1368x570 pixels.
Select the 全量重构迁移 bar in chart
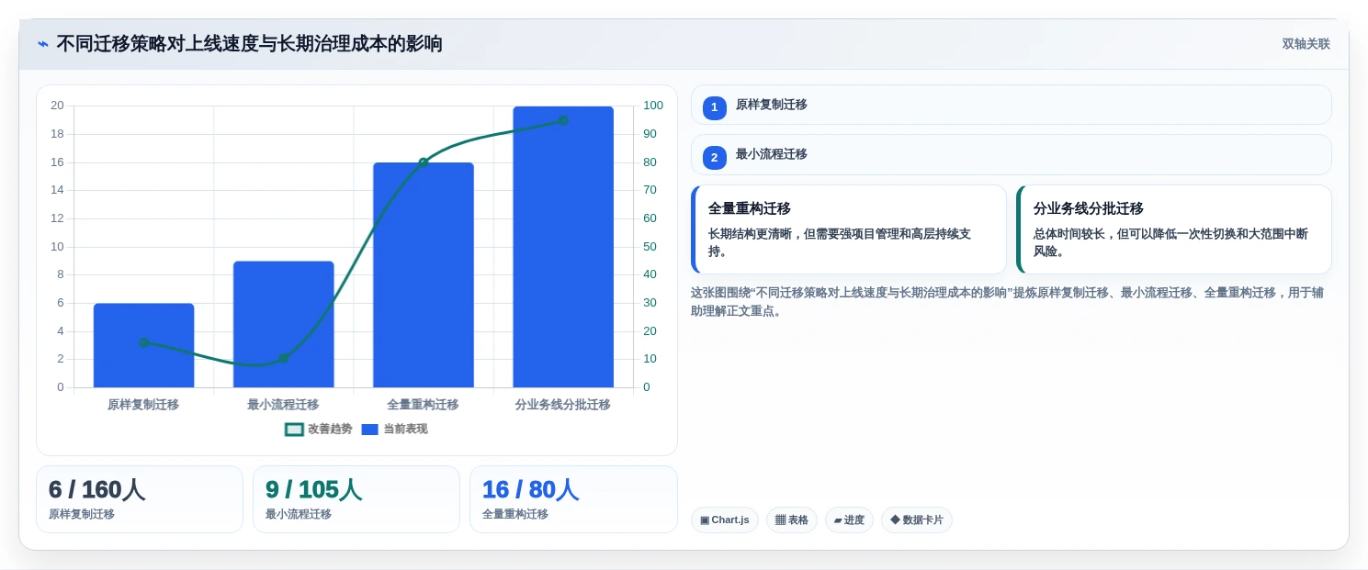coord(424,274)
